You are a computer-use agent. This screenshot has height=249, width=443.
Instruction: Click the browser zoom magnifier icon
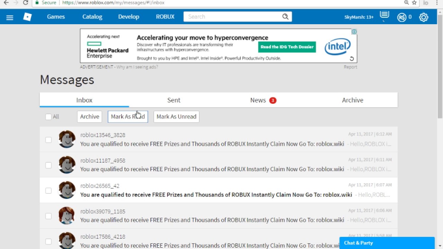[407, 2]
